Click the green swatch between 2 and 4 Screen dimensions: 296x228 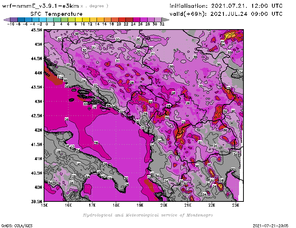click(57, 20)
